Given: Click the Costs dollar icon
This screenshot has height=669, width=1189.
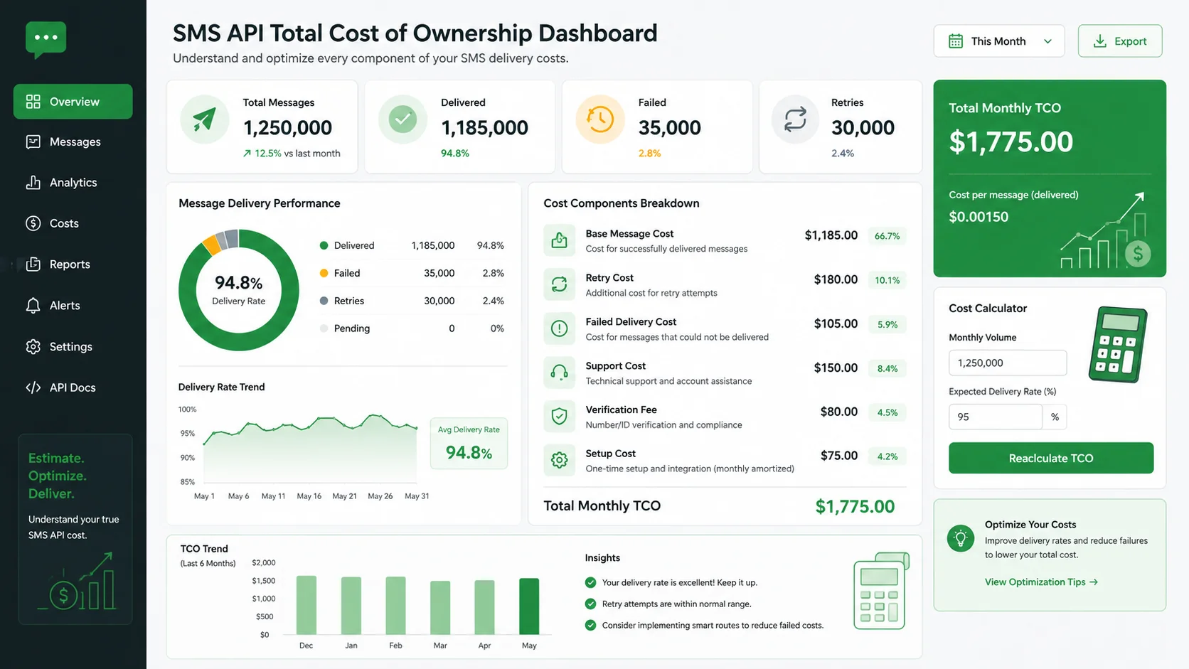Looking at the screenshot, I should coord(33,223).
